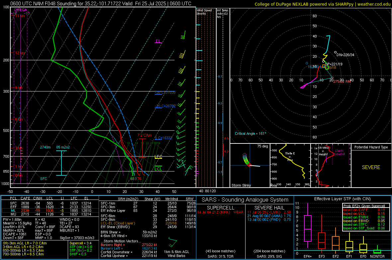Click the Effective Layer STP (with CIN) title
Image resolution: width=392 pixels, height=260 pixels.
342,199
